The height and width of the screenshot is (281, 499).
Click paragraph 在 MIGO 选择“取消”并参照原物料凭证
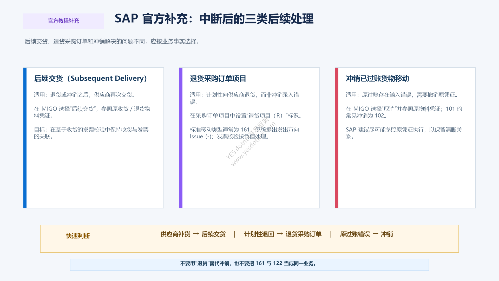[x=404, y=112]
